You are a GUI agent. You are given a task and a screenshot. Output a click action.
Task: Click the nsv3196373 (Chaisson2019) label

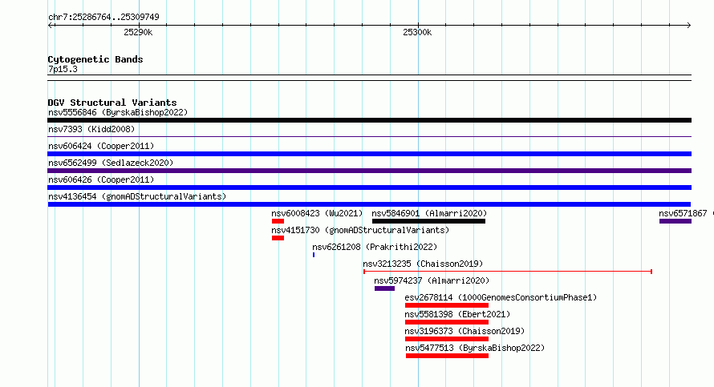click(x=465, y=331)
